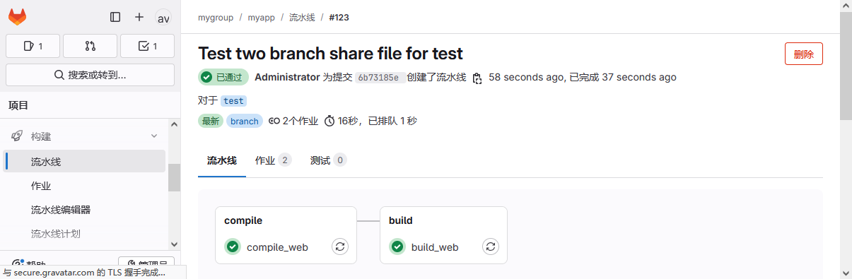Open the user avatar menu
This screenshot has width=852, height=279.
(163, 18)
